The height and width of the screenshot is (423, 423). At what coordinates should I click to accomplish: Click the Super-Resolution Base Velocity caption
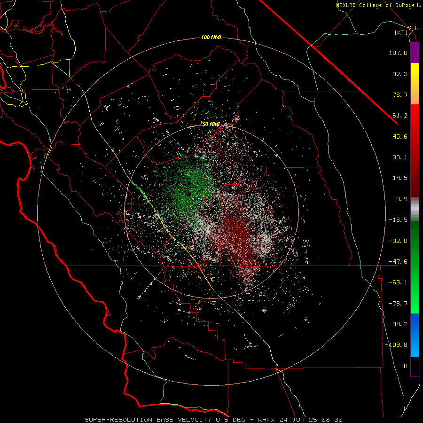(x=214, y=420)
